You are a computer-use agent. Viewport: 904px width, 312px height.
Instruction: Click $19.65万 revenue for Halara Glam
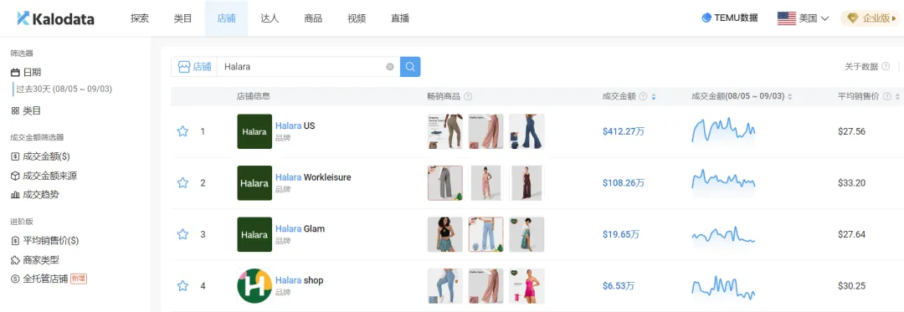tap(621, 234)
